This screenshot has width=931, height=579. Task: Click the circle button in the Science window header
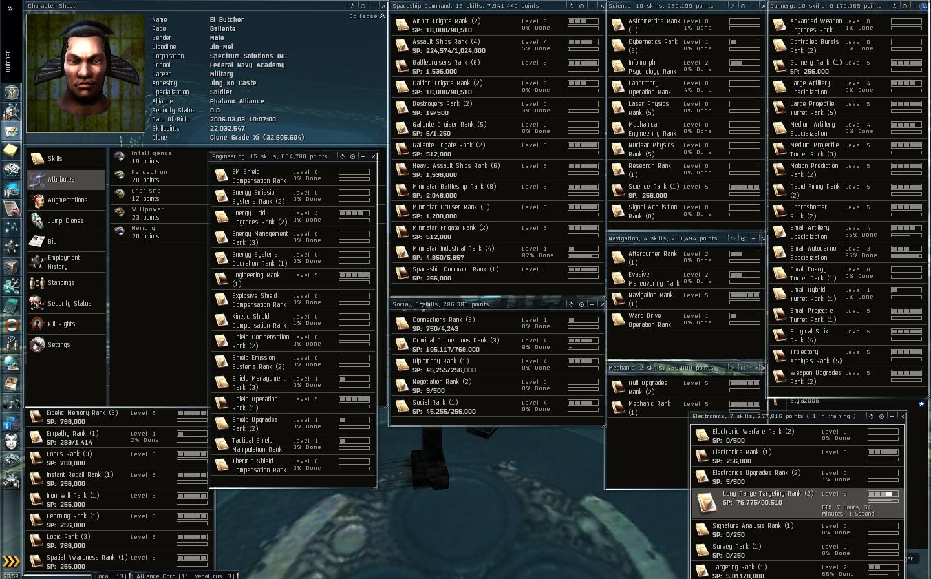pyautogui.click(x=742, y=6)
